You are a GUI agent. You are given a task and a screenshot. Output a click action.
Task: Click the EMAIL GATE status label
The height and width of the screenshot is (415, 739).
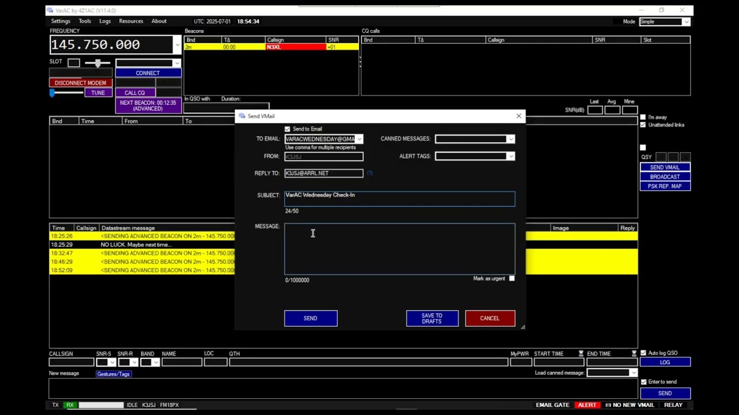553,405
